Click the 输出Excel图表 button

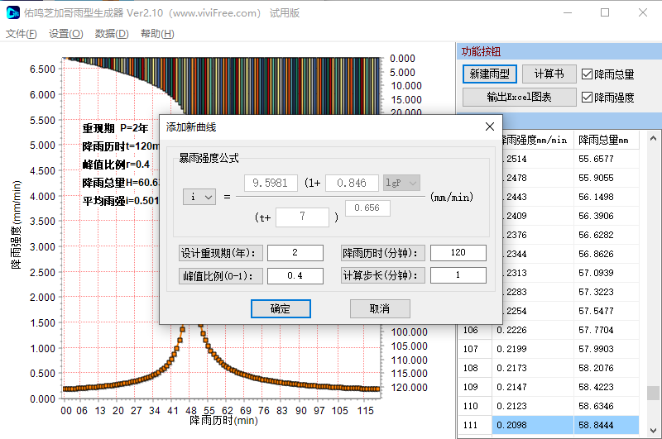(x=519, y=97)
